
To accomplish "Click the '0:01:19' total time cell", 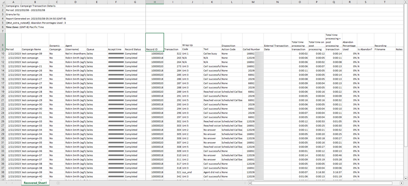I will coord(334,176).
